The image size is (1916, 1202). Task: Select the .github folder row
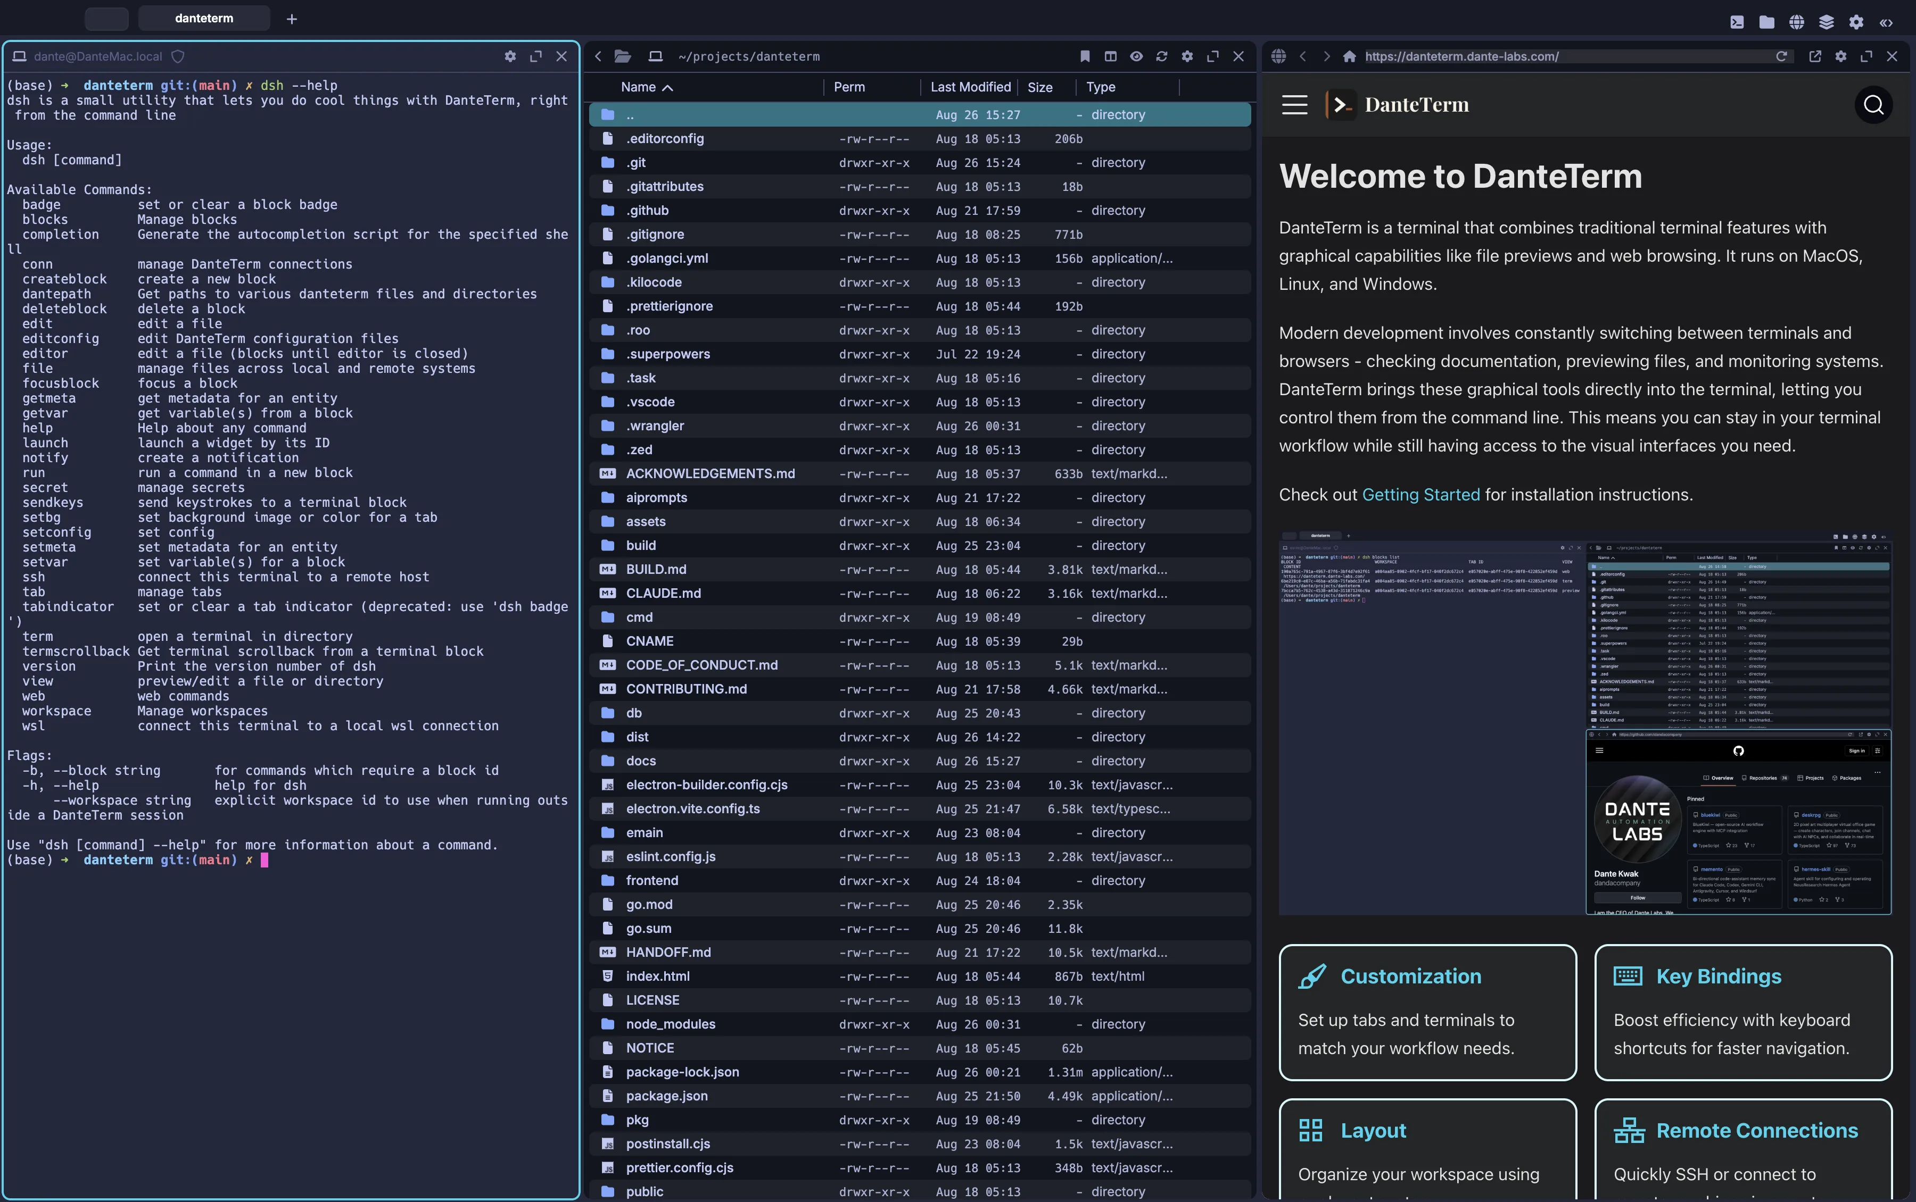pos(920,210)
